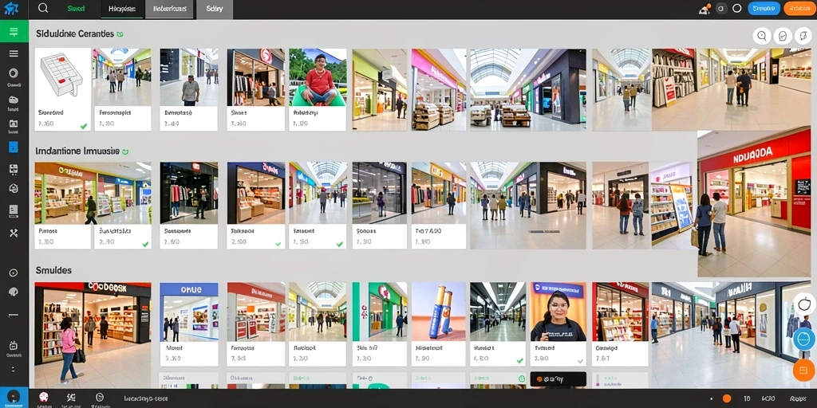Toggle green checkmark on keypad device card
The width and height of the screenshot is (817, 408).
tap(83, 126)
